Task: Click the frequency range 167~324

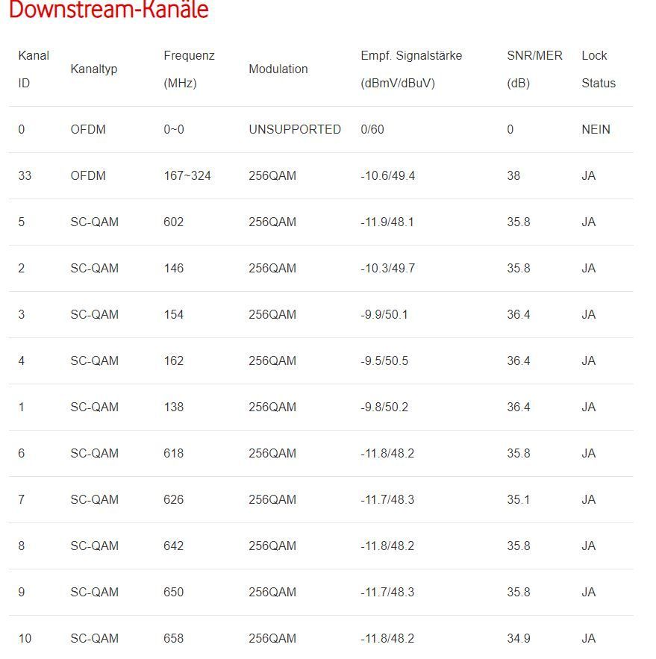Action: (187, 175)
